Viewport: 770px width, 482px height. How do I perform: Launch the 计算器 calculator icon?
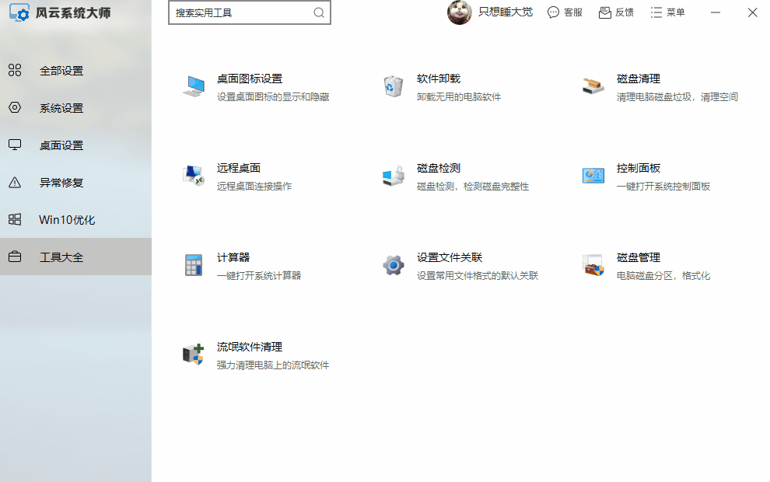pos(194,265)
